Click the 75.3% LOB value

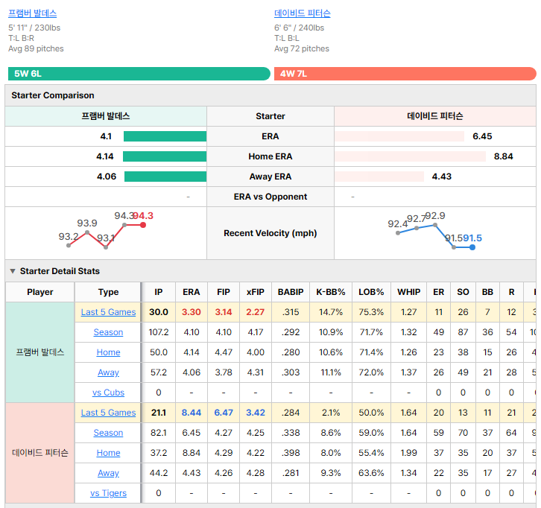(x=371, y=312)
